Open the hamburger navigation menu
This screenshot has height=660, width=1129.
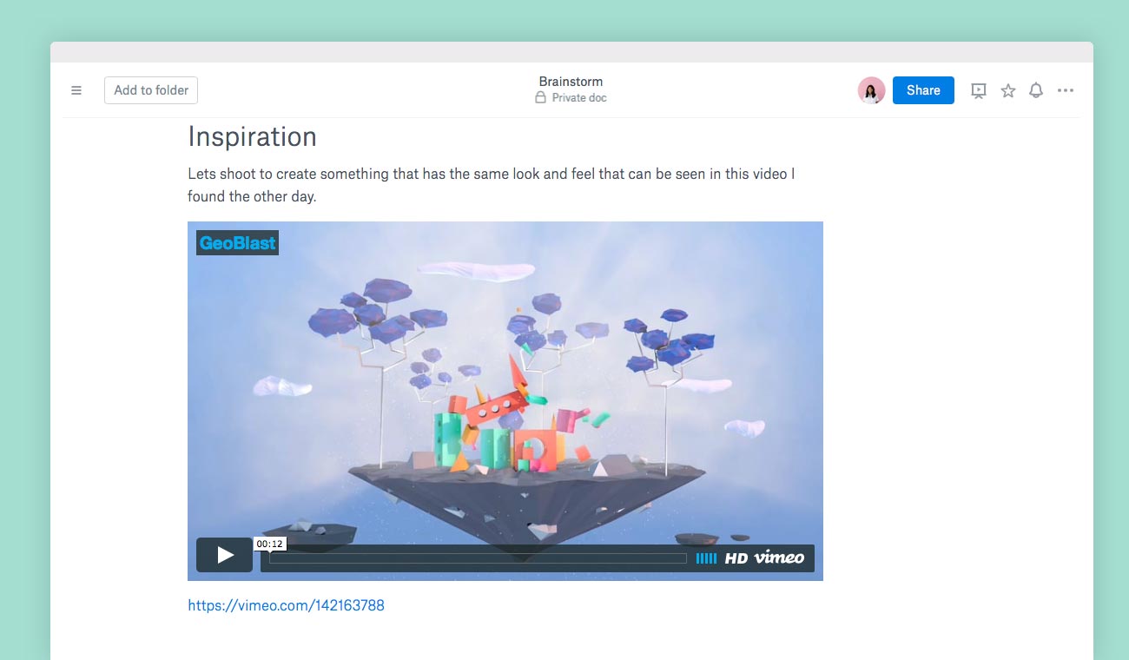(76, 90)
